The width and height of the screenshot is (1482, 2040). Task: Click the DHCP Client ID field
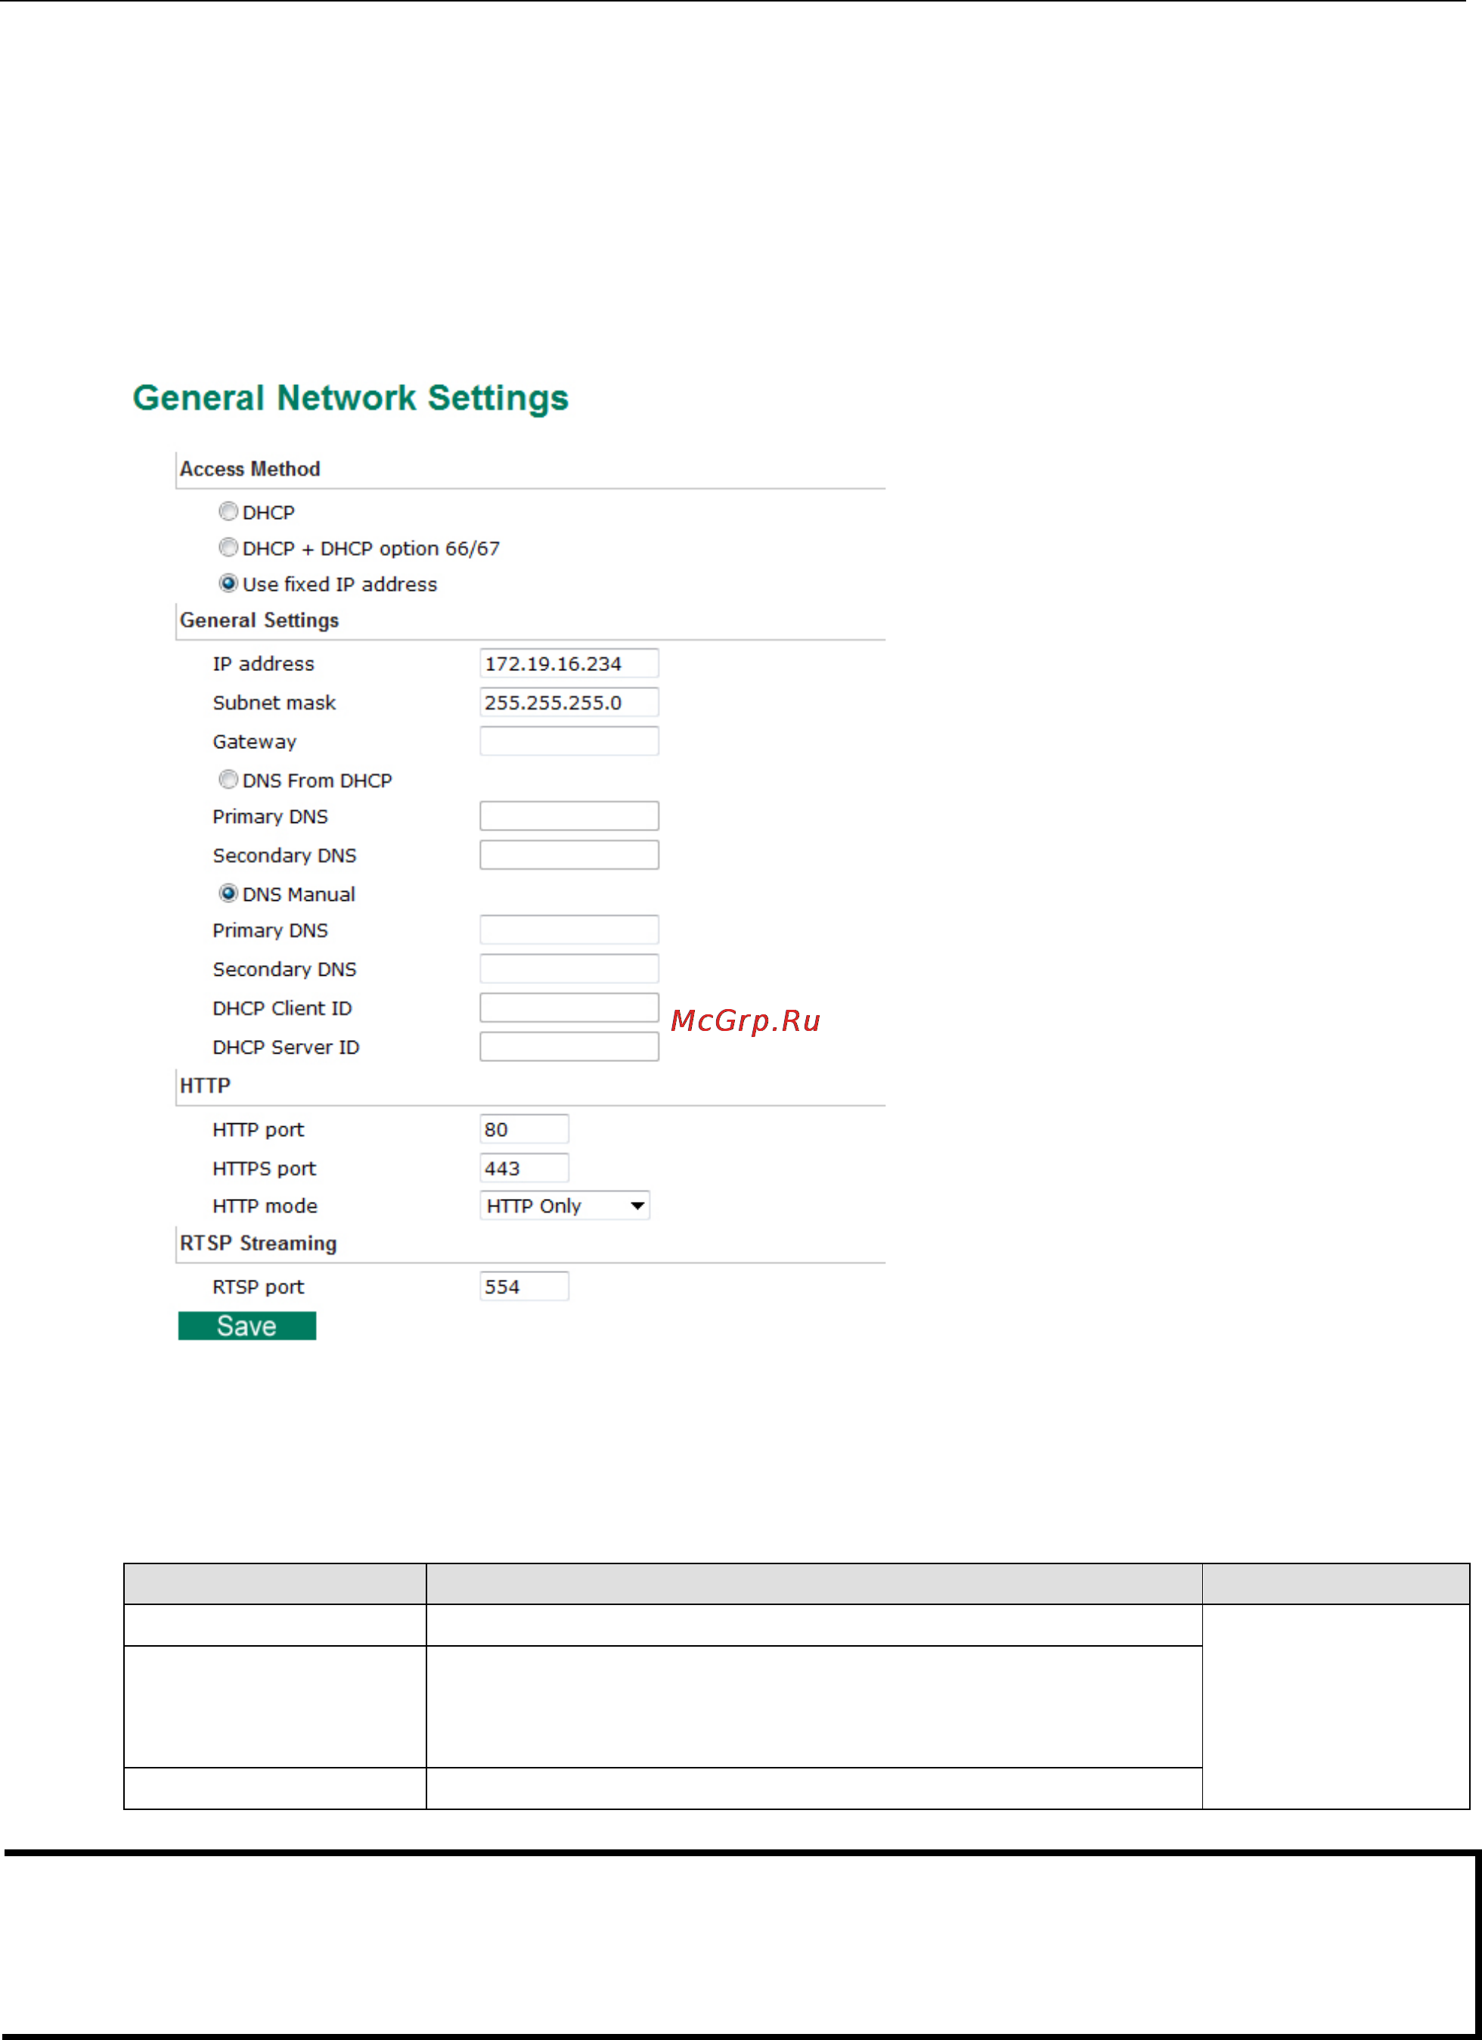(x=569, y=1008)
